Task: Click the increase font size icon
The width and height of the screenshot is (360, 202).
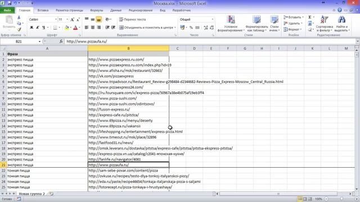Action: click(x=72, y=20)
